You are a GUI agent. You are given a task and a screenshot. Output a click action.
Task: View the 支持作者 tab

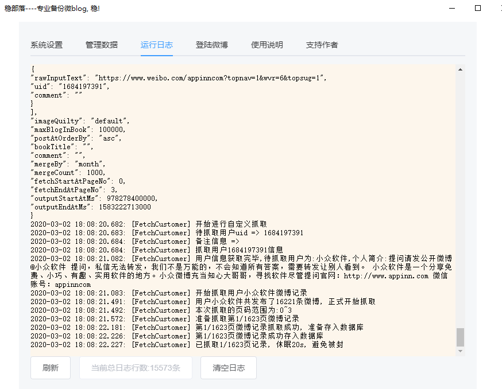point(322,45)
